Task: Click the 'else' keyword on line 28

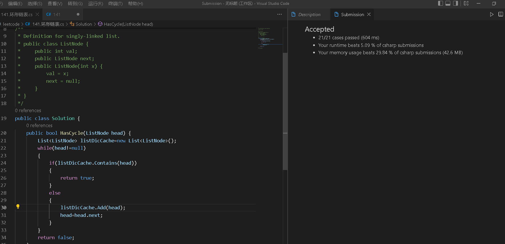Action: (x=55, y=193)
